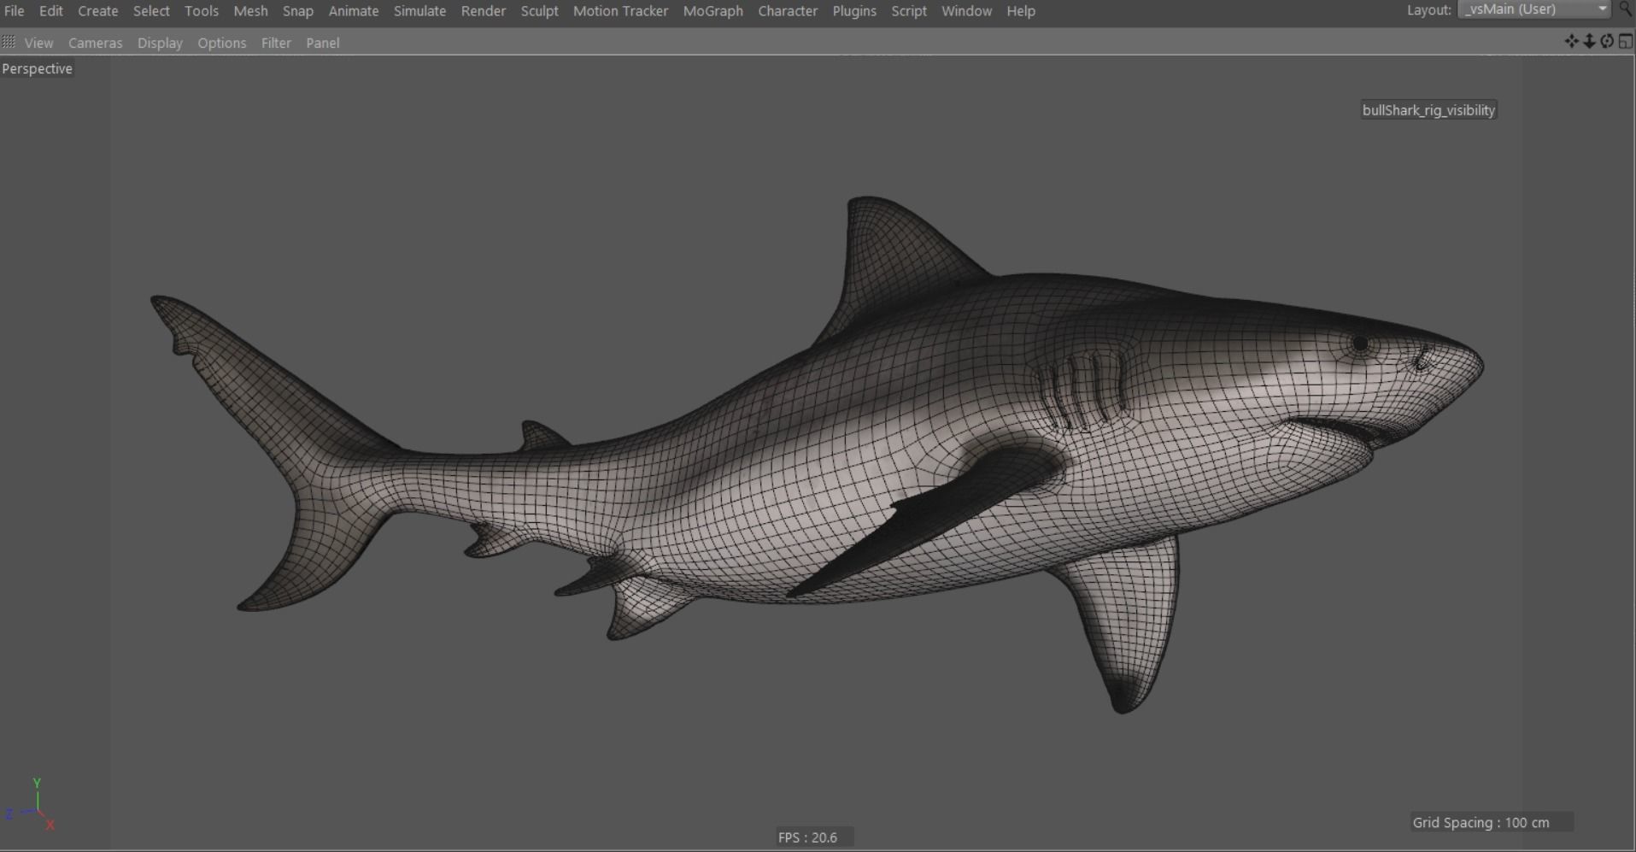
Task: Open the viewport Cameras menu
Action: [96, 43]
